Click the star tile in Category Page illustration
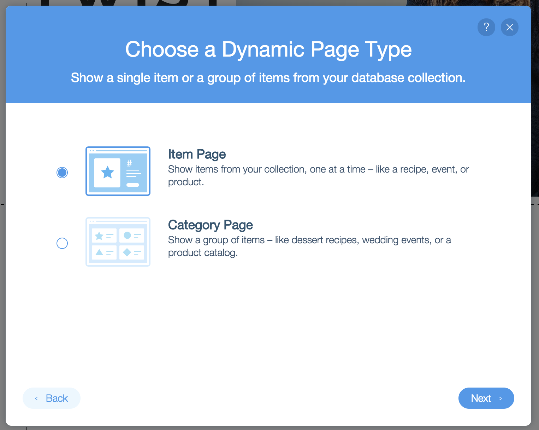The width and height of the screenshot is (539, 430). [104, 236]
